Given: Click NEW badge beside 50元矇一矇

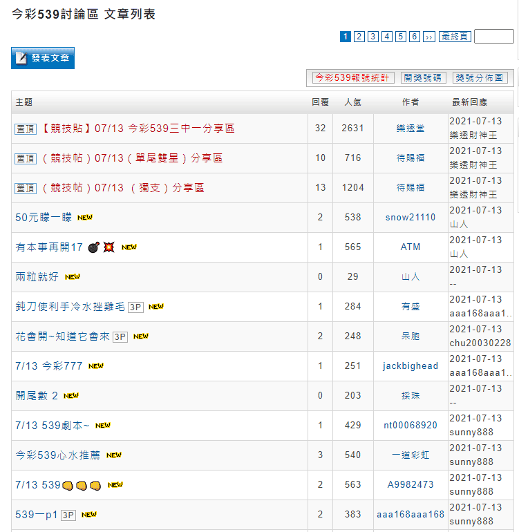Looking at the screenshot, I should (x=85, y=218).
